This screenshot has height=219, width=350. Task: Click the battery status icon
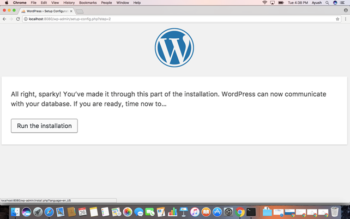click(281, 3)
